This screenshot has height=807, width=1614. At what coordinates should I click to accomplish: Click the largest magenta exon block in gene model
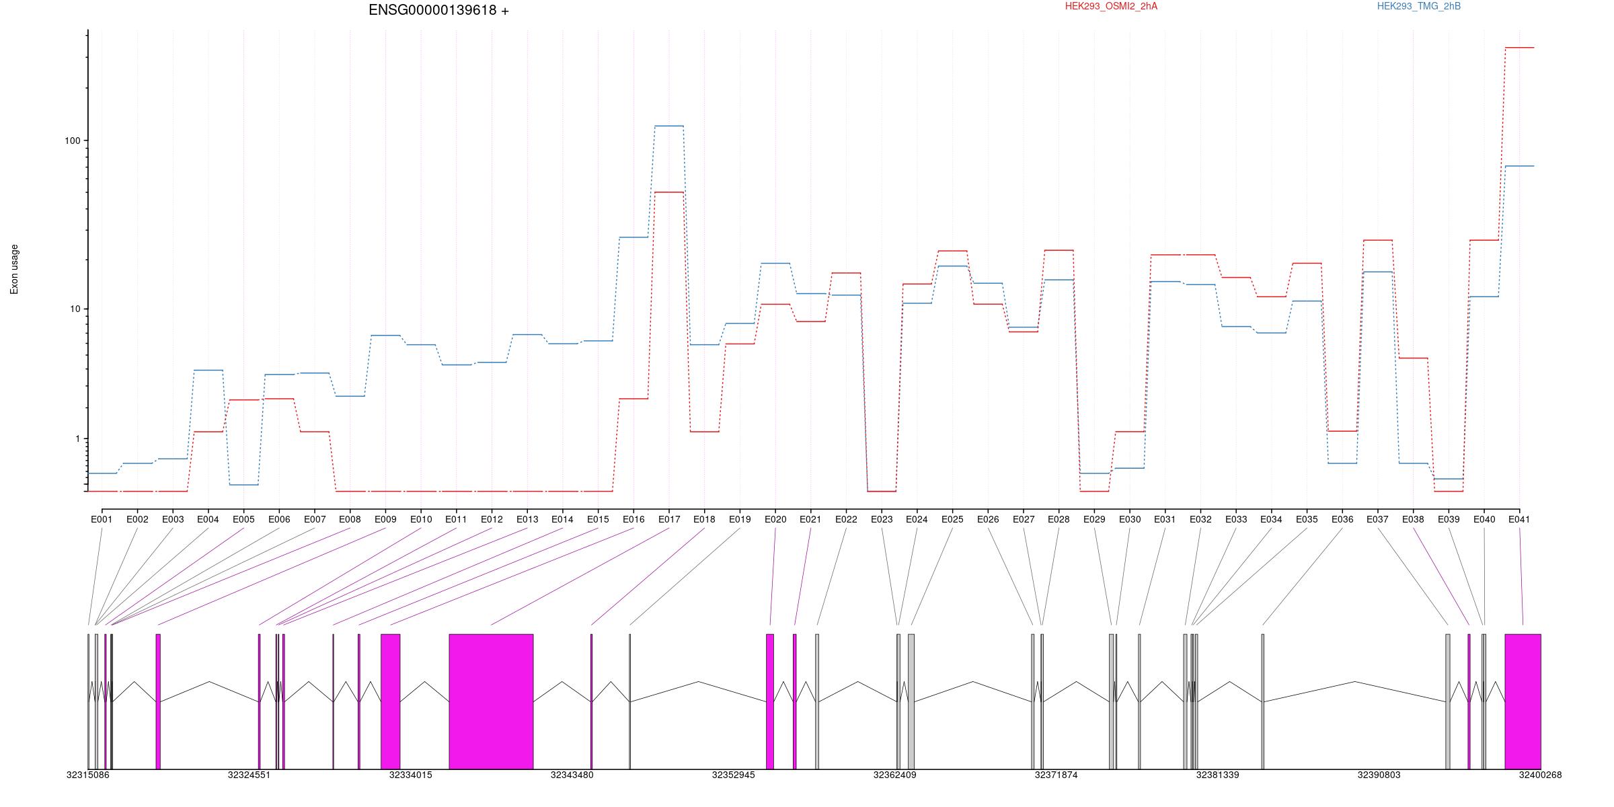491,701
